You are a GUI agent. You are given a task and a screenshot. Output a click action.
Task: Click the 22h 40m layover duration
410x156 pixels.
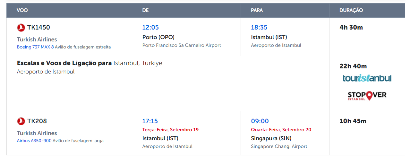coord(353,66)
